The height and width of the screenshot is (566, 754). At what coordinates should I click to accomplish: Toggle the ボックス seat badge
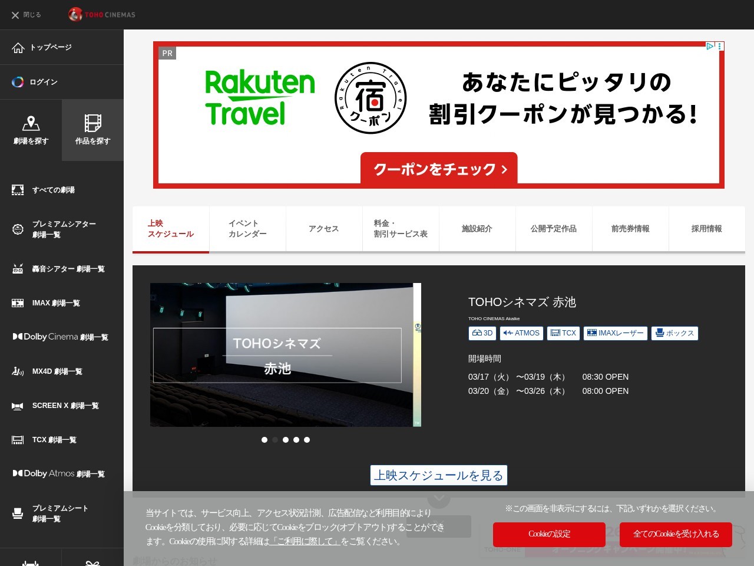[674, 333]
